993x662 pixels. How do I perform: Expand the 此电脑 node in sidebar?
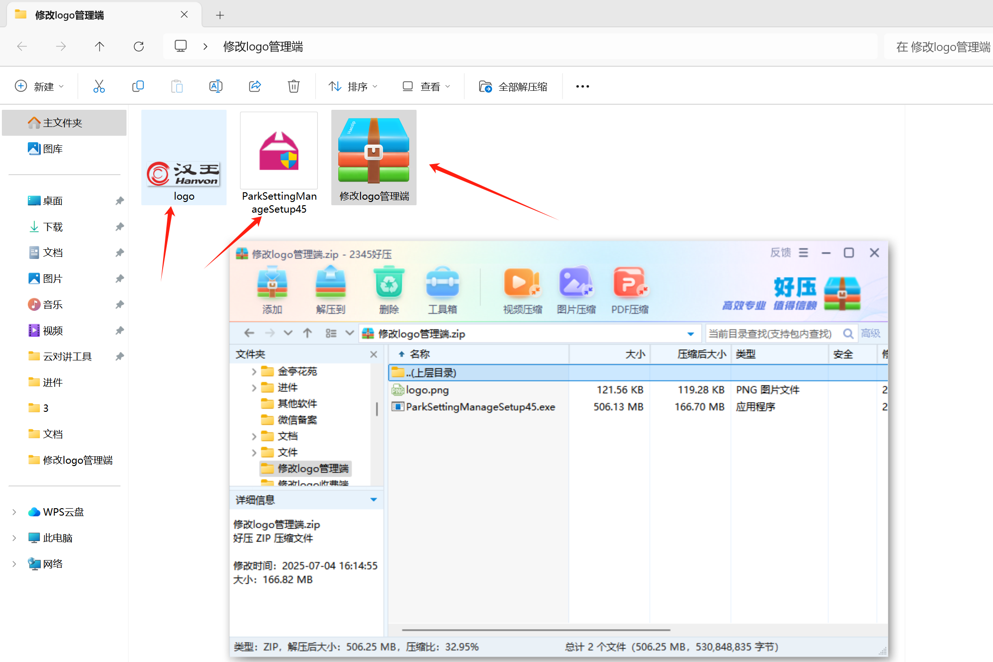click(x=14, y=538)
